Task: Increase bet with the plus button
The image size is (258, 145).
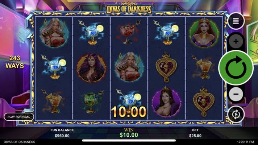Action: [236, 41]
